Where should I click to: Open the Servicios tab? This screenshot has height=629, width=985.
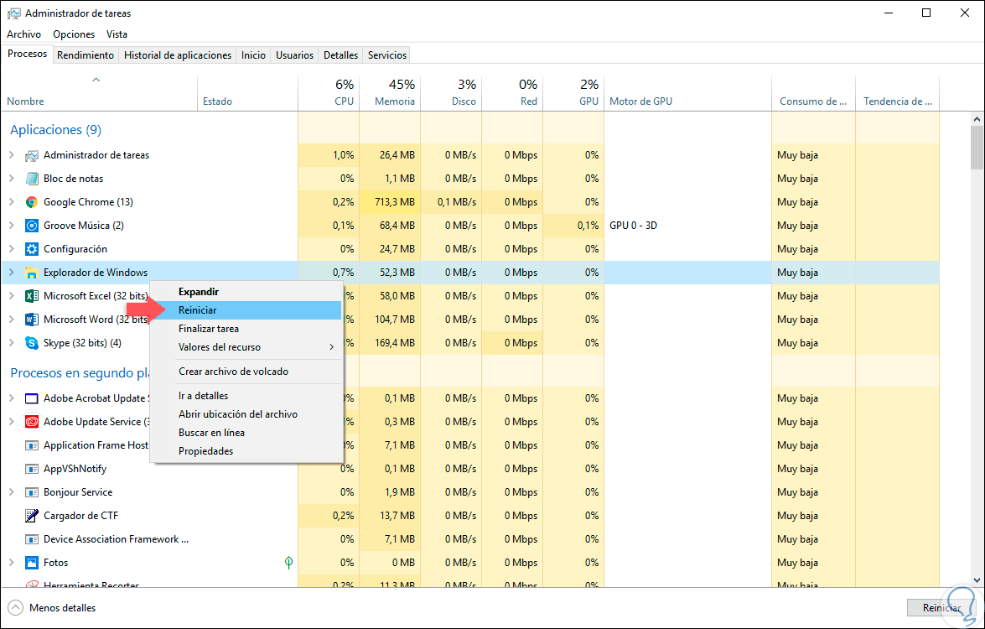click(387, 55)
